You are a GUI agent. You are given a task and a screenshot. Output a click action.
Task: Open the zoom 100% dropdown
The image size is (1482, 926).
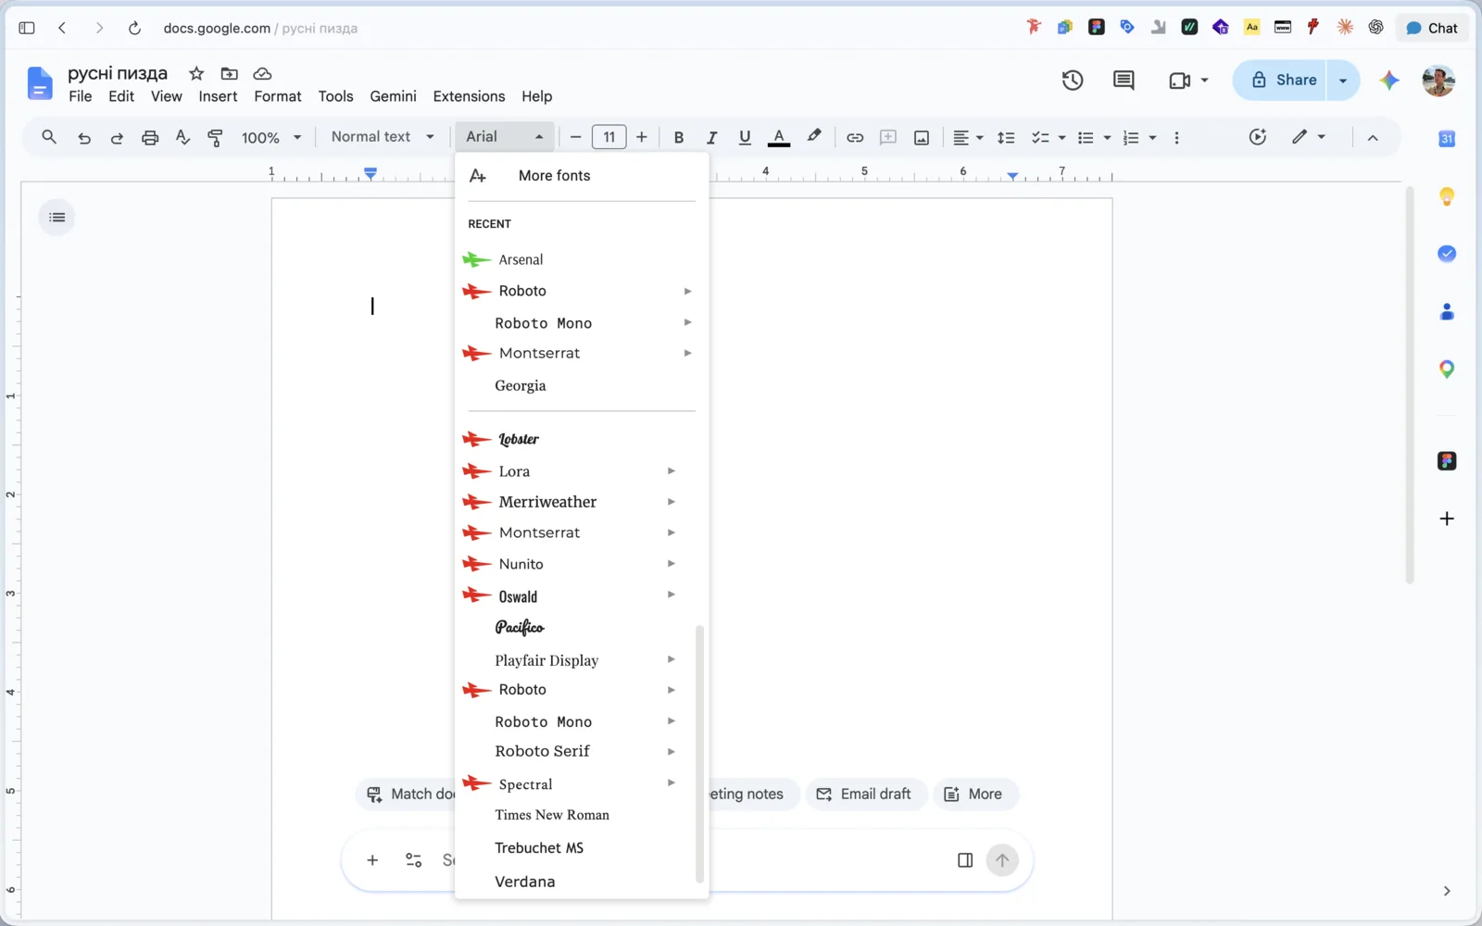click(271, 138)
